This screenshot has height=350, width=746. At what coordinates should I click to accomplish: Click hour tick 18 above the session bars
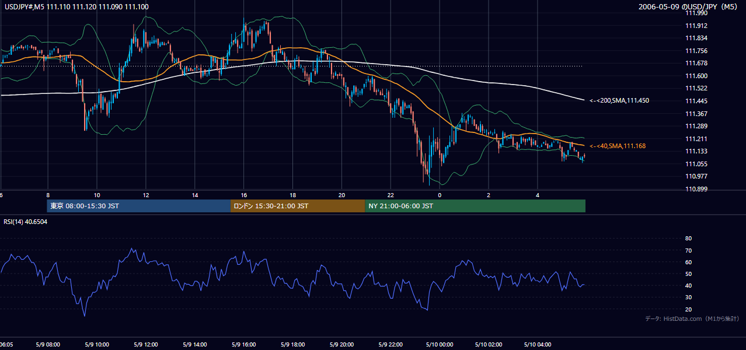(293, 195)
